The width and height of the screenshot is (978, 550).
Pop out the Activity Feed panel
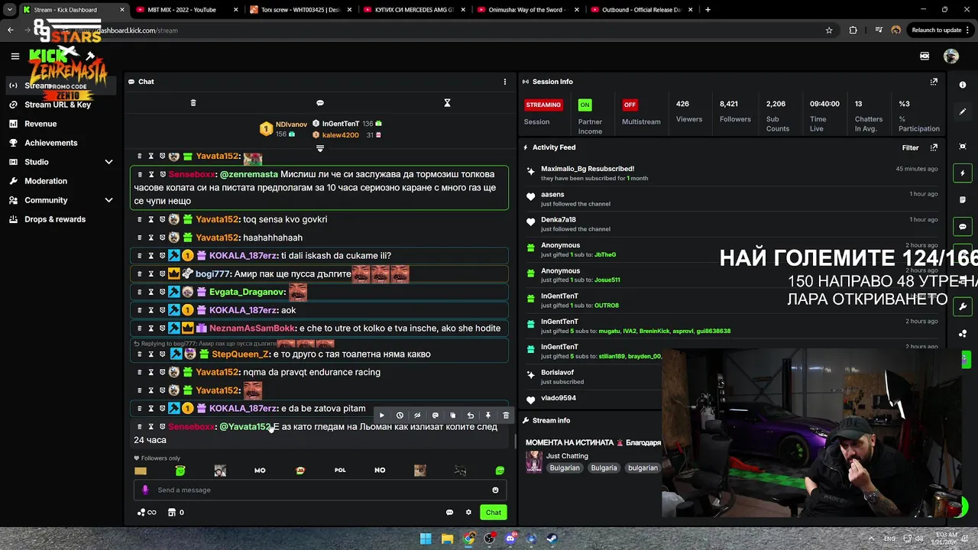pos(934,147)
